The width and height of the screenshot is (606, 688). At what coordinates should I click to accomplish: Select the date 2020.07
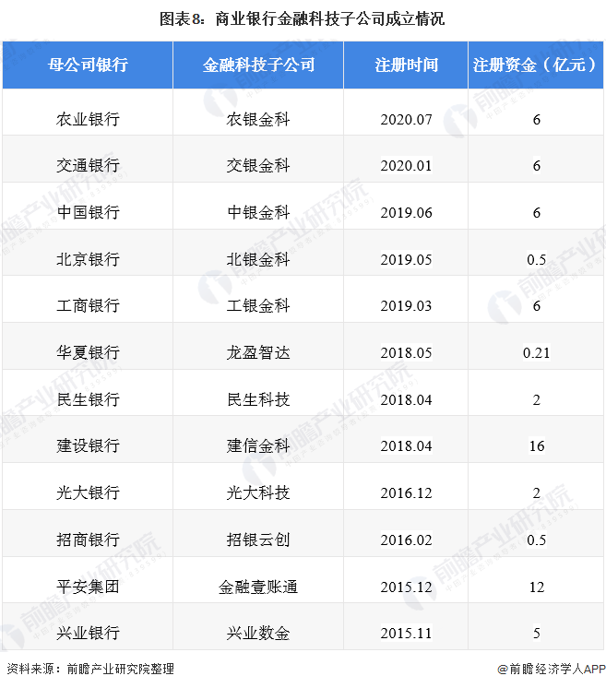pos(406,119)
